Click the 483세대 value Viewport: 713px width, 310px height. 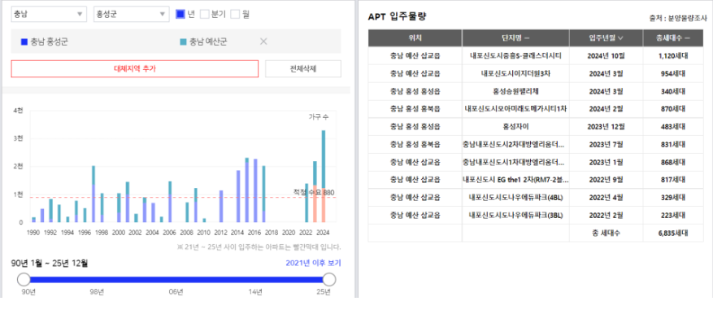pos(673,127)
